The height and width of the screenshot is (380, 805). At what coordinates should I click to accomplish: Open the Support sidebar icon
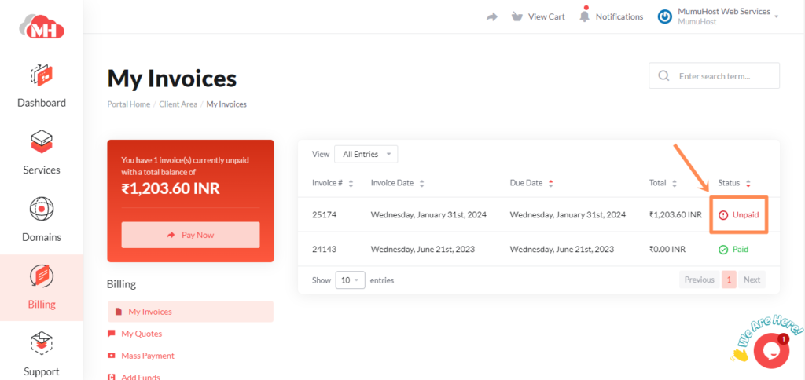[x=42, y=344]
